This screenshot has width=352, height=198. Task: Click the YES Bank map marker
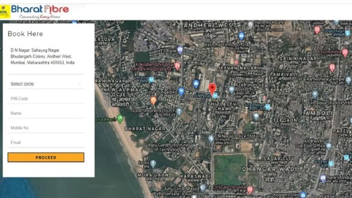pyautogui.click(x=180, y=50)
